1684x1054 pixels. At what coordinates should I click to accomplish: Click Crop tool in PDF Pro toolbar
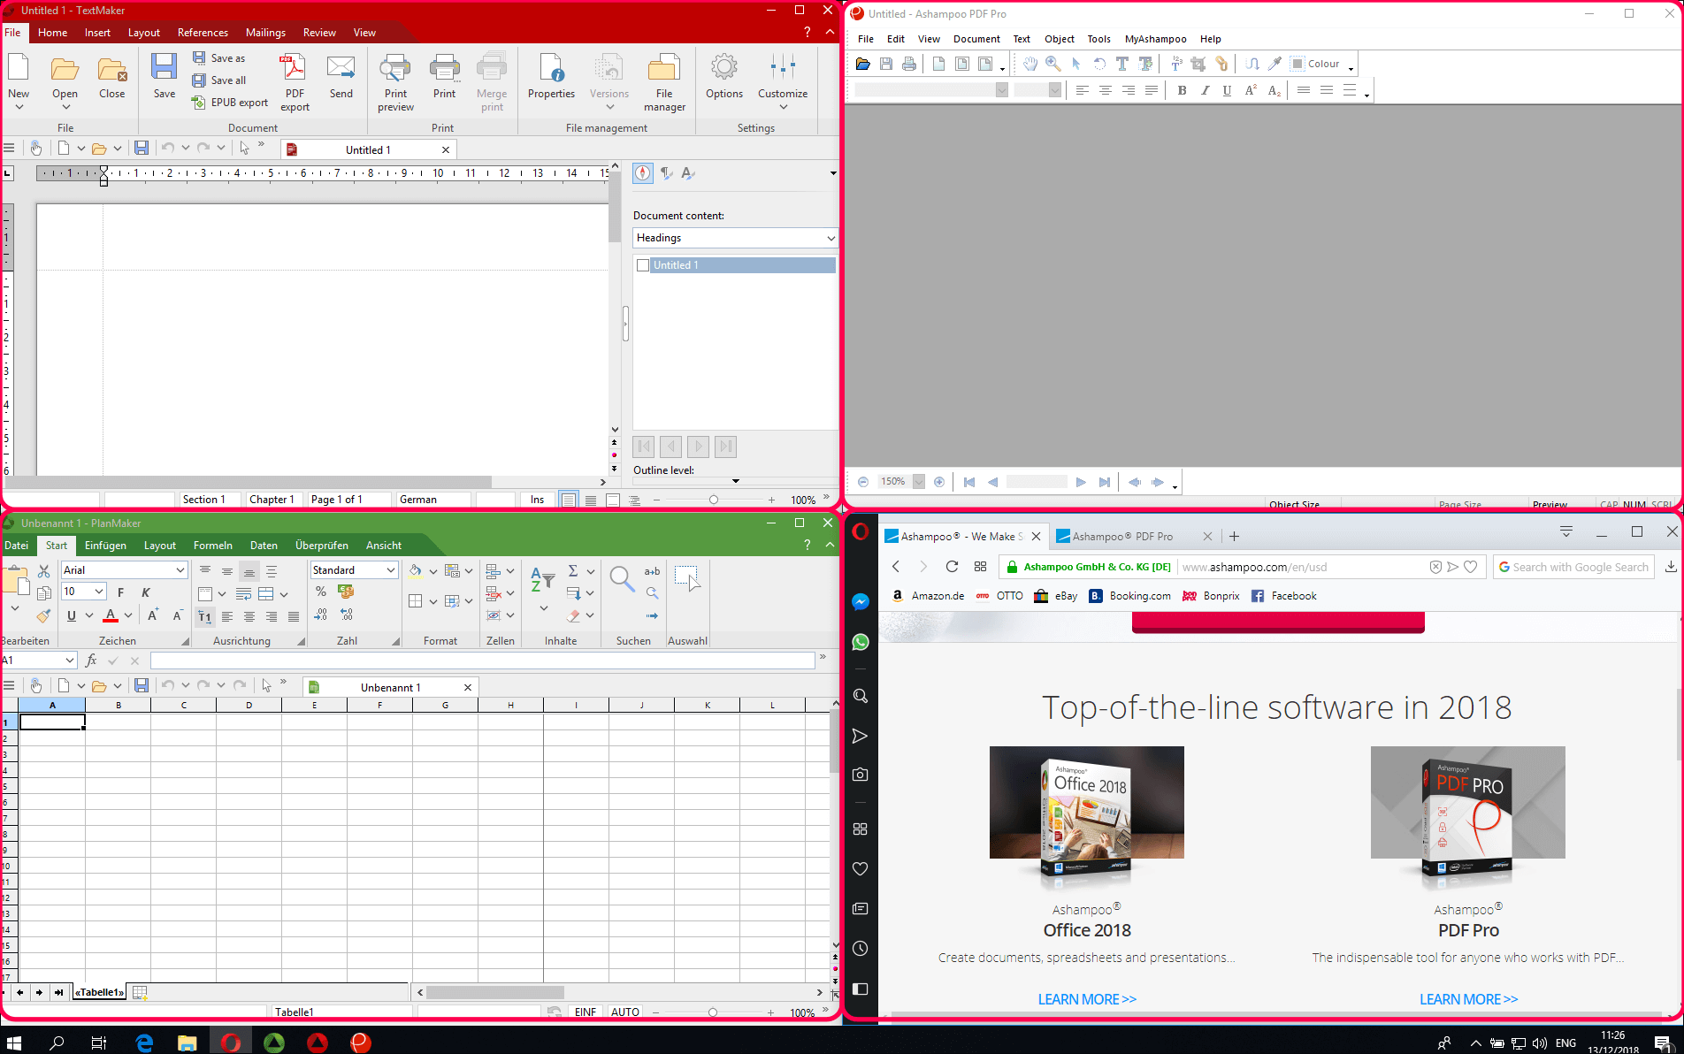point(1198,64)
